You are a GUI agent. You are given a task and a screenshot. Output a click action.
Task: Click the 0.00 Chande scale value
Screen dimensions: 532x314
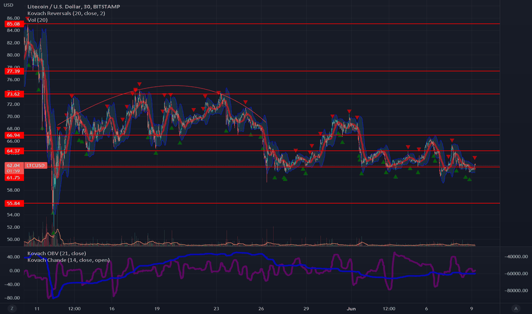(x=14, y=271)
